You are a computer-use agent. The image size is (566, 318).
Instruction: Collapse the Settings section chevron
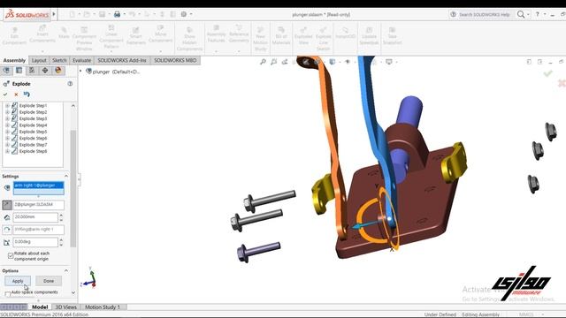(66, 176)
